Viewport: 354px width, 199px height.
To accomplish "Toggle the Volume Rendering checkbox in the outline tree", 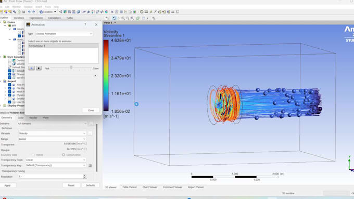I will point(9,64).
